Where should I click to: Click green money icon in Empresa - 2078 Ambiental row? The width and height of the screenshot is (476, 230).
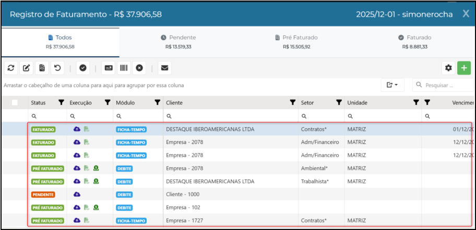(x=96, y=168)
